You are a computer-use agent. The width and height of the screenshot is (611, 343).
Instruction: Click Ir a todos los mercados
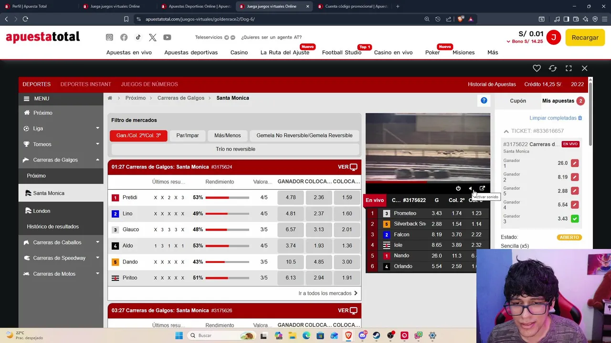pos(328,293)
